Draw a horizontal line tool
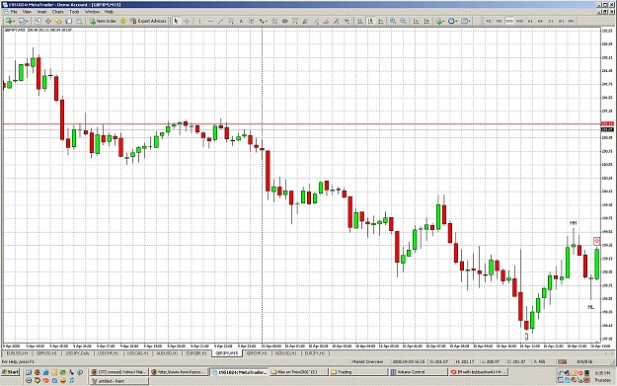Image resolution: width=617 pixels, height=386 pixels. tap(210, 22)
